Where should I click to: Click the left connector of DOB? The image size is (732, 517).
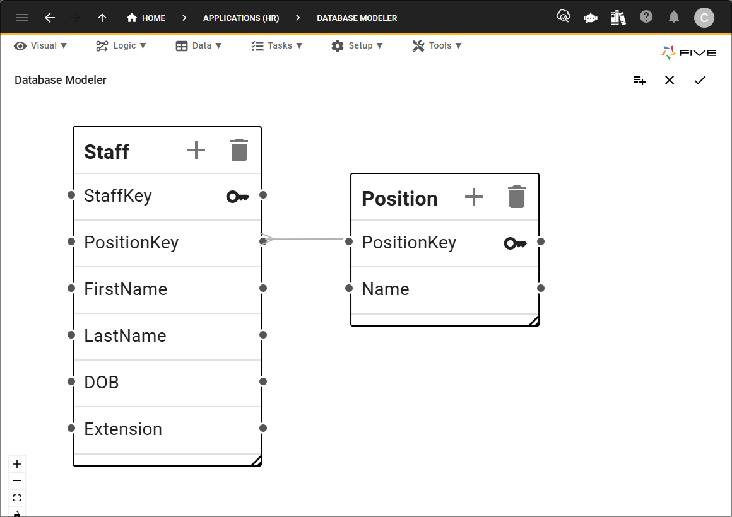(71, 381)
